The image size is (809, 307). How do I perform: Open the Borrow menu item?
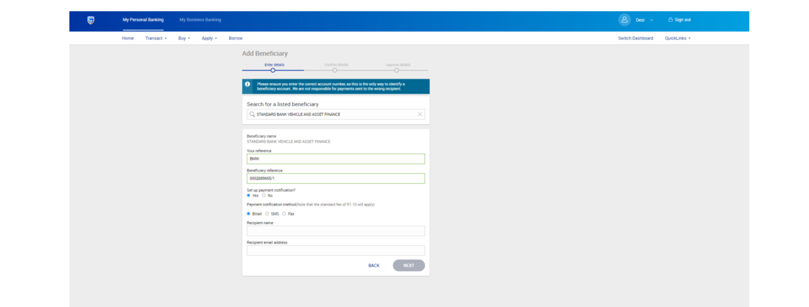pyautogui.click(x=236, y=38)
